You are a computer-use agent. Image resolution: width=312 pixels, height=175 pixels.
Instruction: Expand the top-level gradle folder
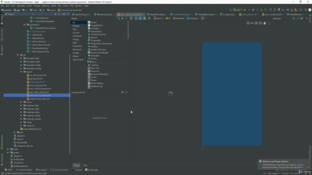click(8, 153)
